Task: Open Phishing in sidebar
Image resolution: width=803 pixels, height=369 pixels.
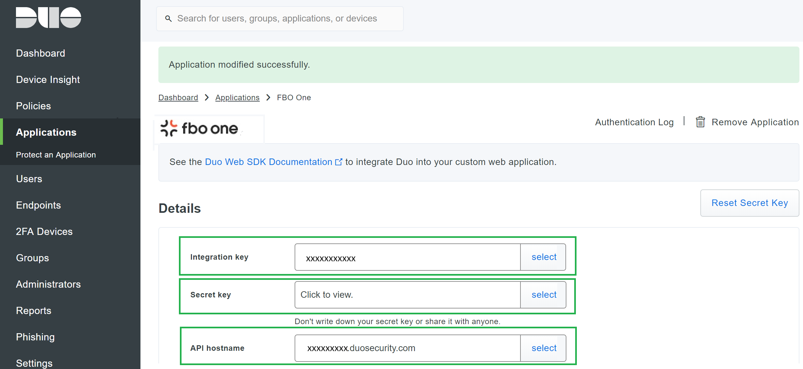Action: (x=35, y=337)
